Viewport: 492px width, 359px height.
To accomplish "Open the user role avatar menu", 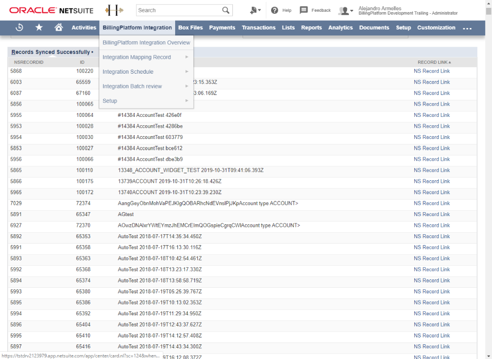I will [x=345, y=11].
